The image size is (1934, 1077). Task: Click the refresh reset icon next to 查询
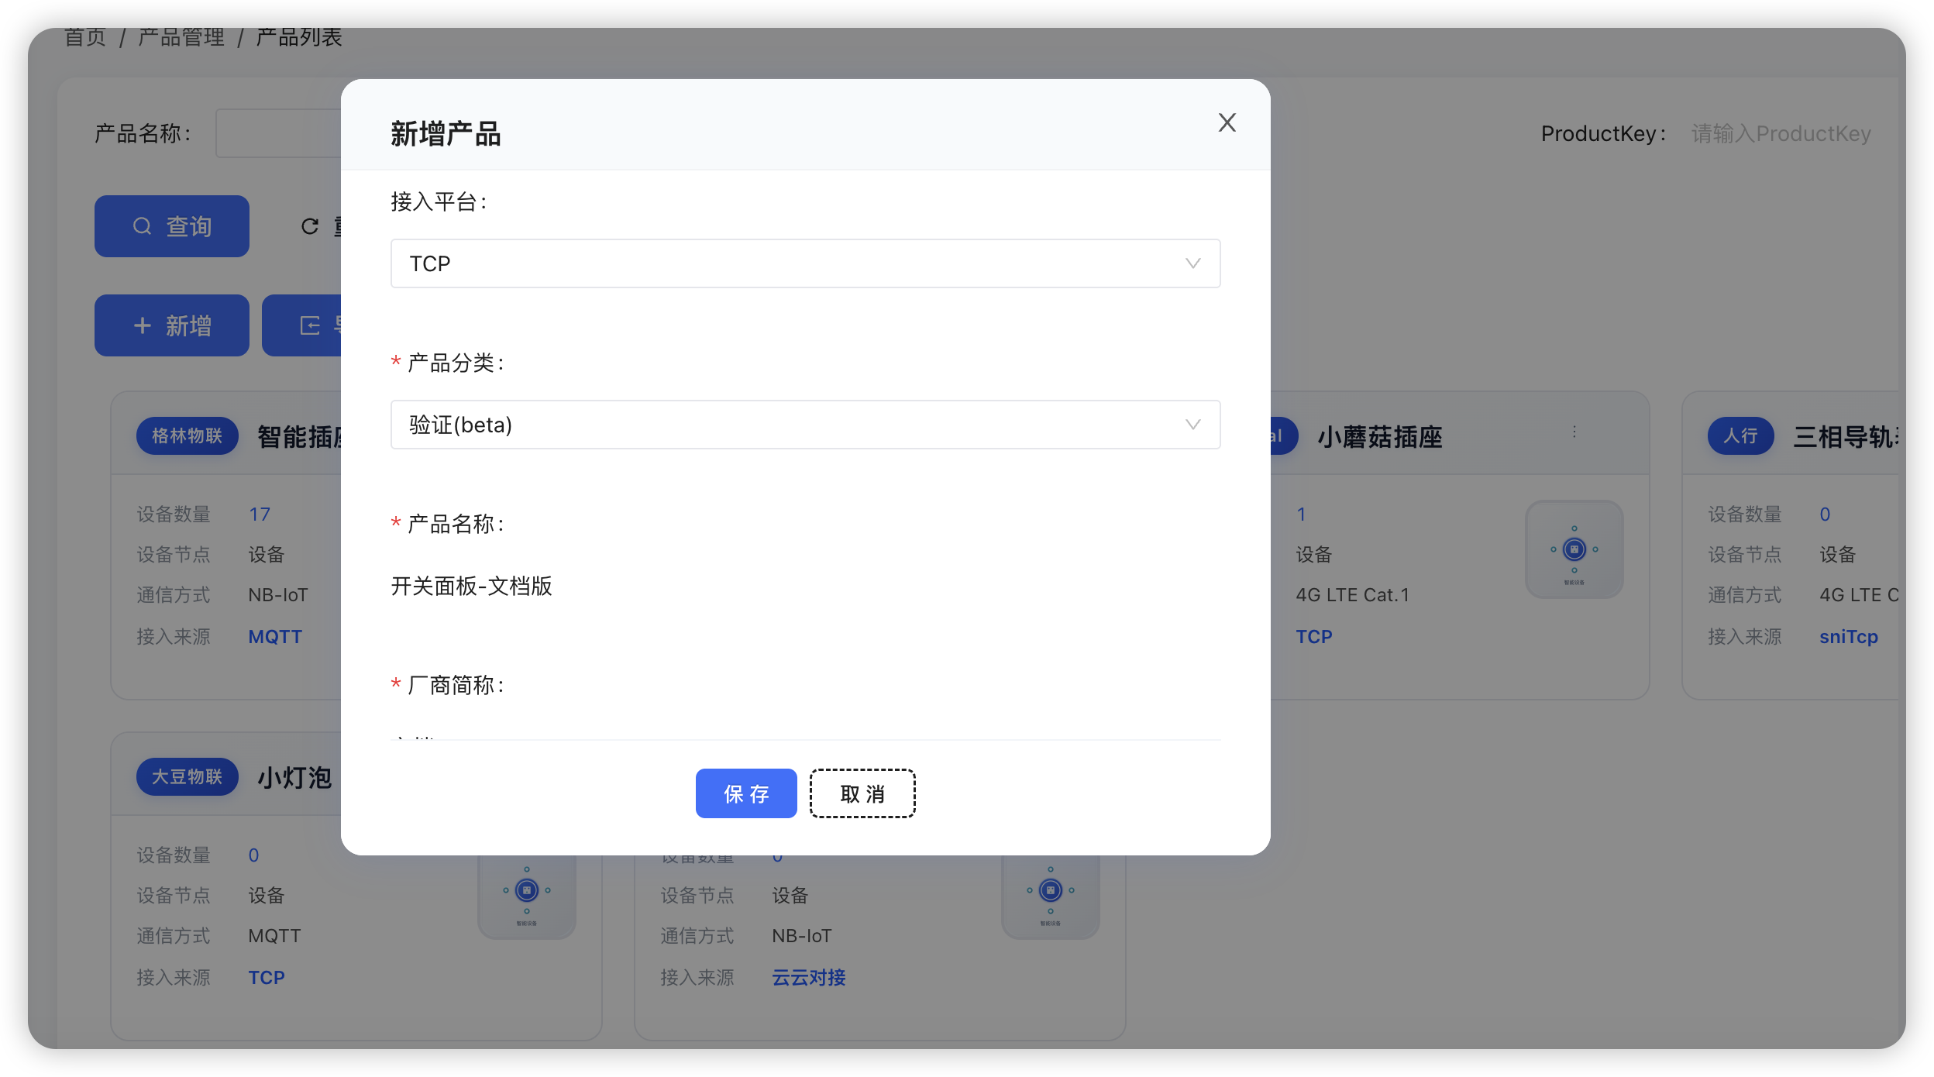tap(309, 225)
